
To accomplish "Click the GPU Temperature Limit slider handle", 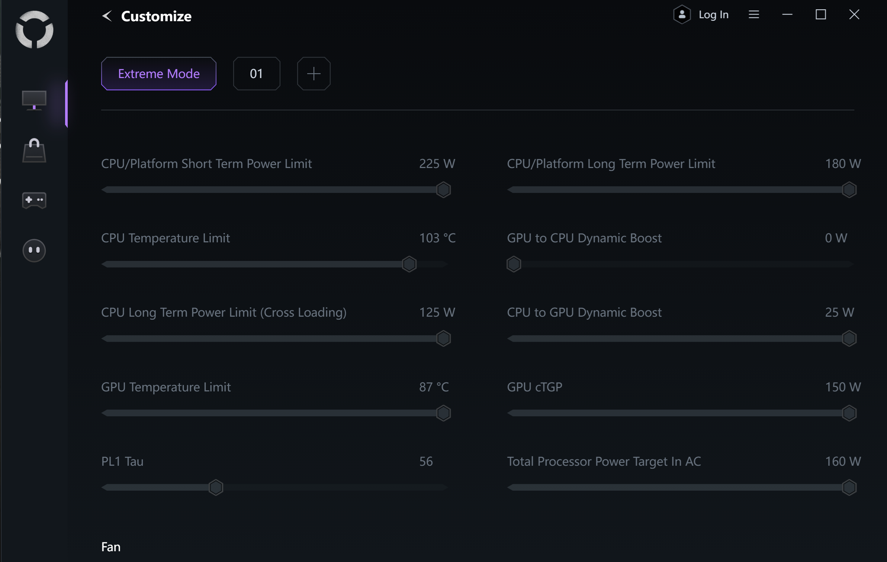I will [443, 413].
